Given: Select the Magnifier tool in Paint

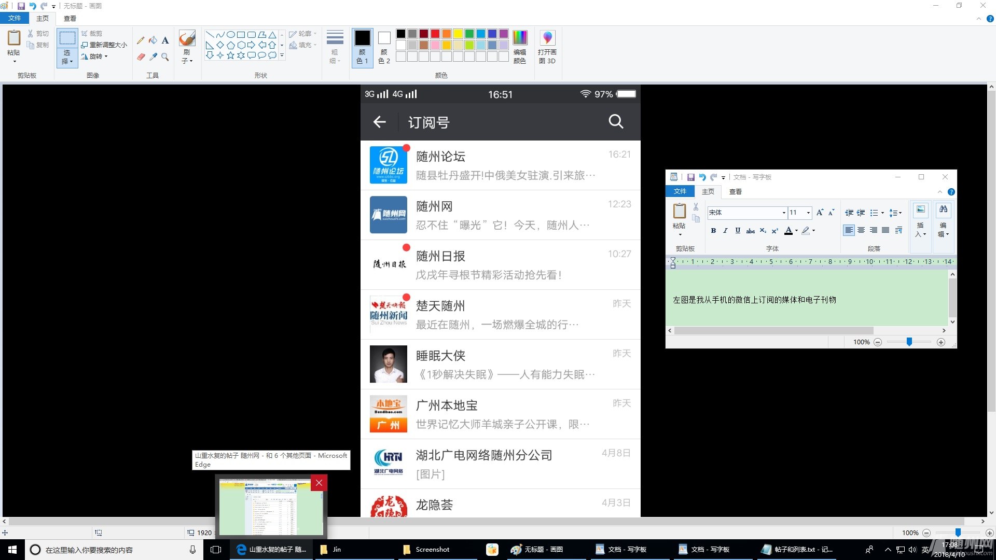Looking at the screenshot, I should [x=165, y=57].
